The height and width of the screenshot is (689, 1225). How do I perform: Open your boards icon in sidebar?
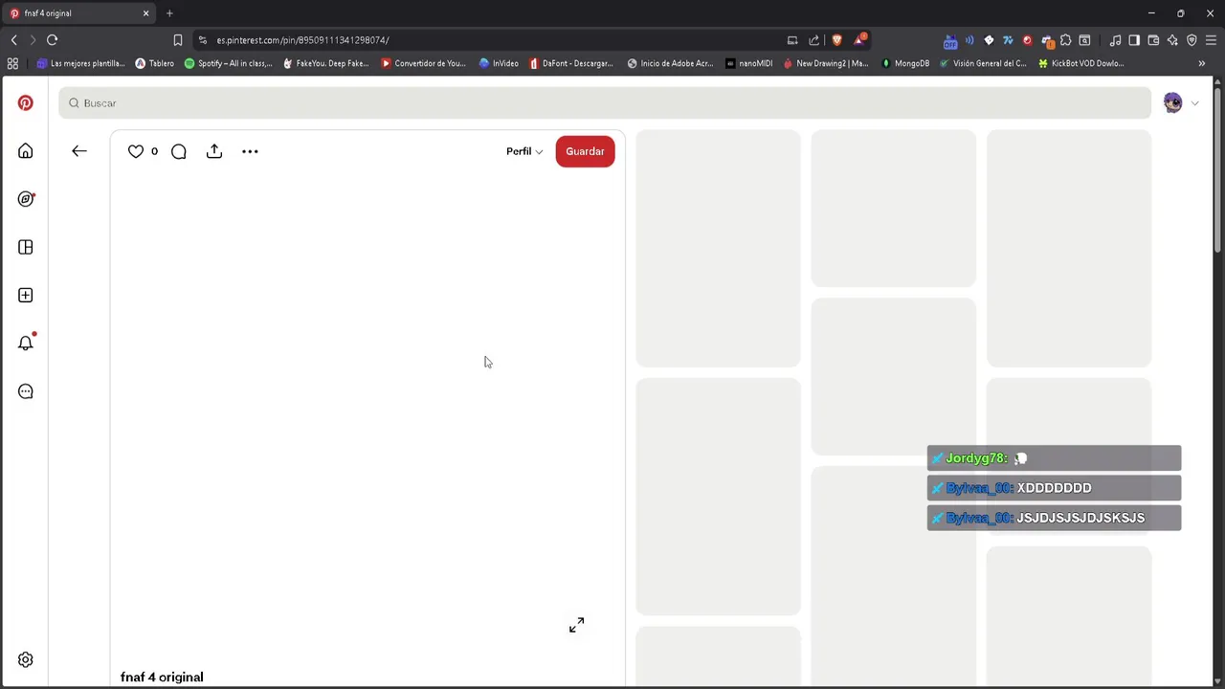click(26, 247)
